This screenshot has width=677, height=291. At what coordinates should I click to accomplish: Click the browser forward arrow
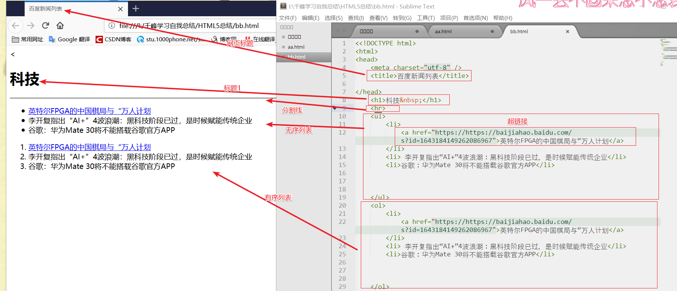(x=31, y=25)
